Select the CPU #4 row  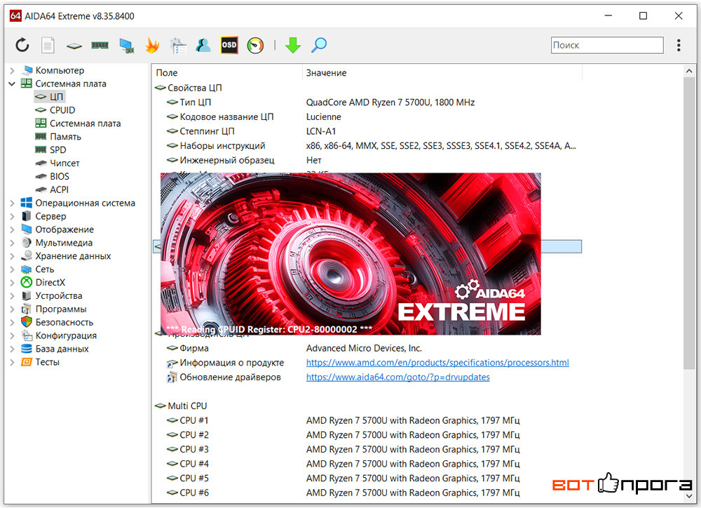[367, 464]
